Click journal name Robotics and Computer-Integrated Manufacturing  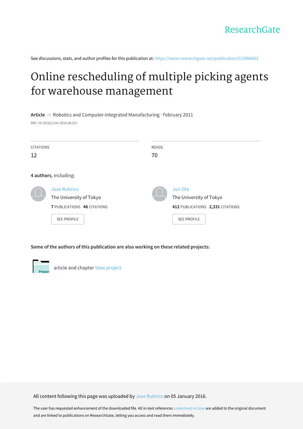point(106,115)
